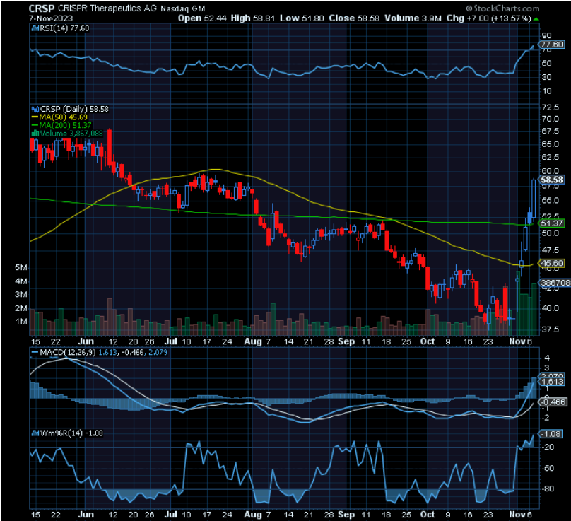Select the histogram icon next to Volume legend
571x521 pixels.
34,133
